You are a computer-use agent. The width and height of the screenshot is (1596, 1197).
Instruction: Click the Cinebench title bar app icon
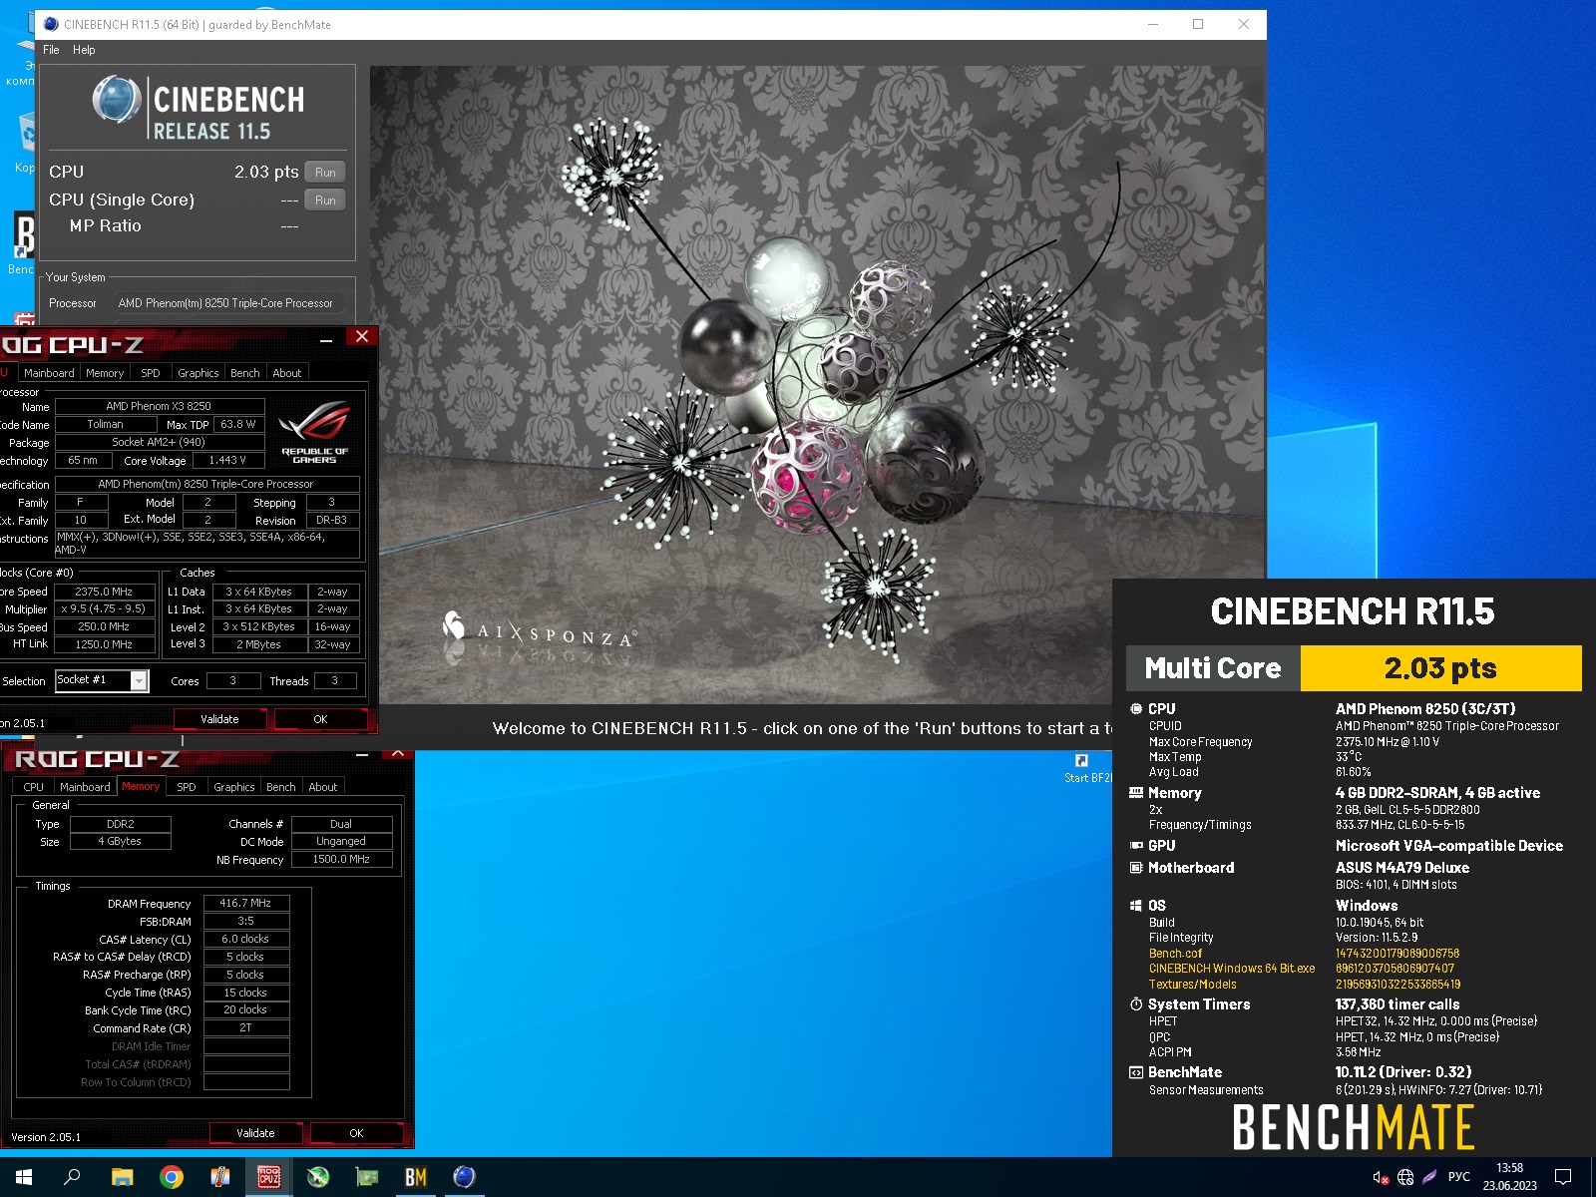[x=51, y=24]
